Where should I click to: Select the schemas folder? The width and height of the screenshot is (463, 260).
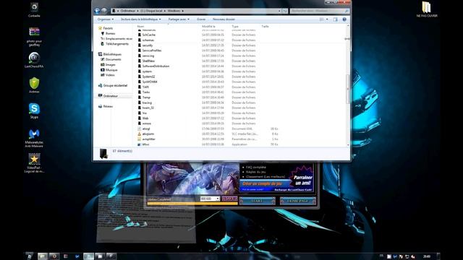point(148,40)
